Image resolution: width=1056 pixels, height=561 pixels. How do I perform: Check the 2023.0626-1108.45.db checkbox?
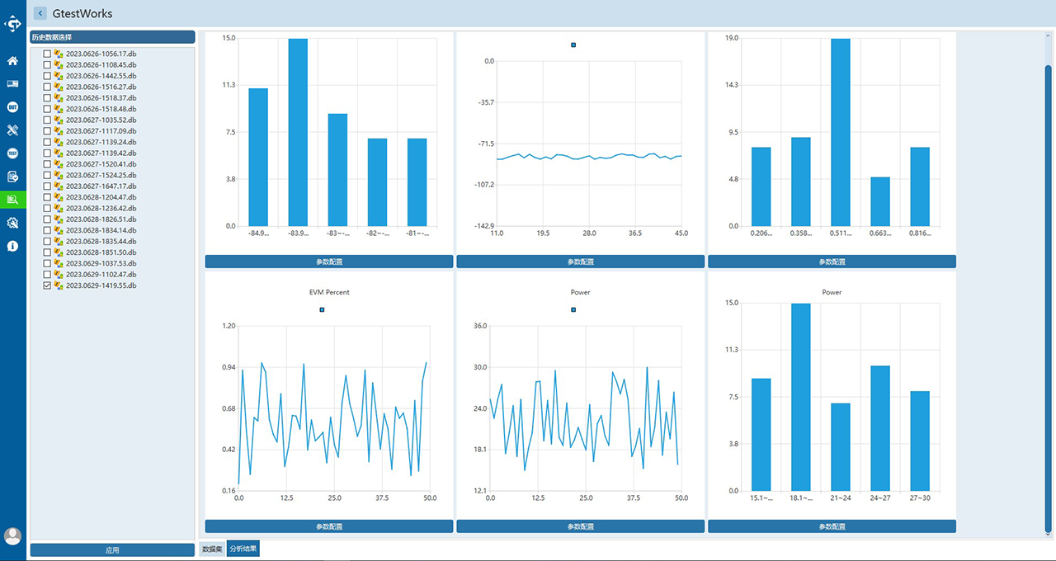coord(47,64)
